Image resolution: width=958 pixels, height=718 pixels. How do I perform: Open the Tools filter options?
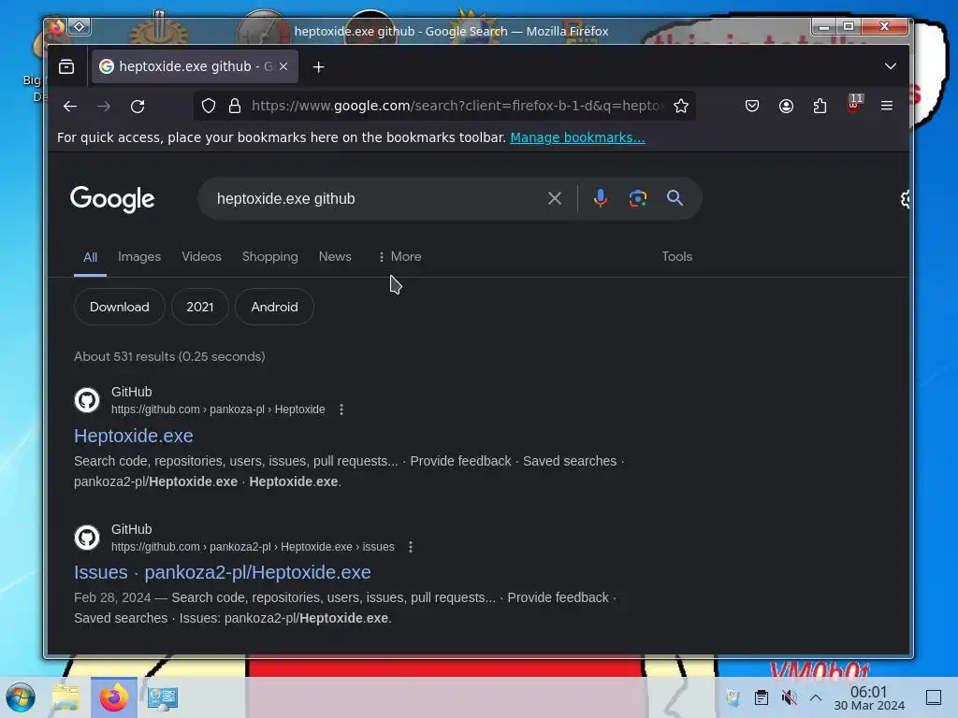pos(677,257)
